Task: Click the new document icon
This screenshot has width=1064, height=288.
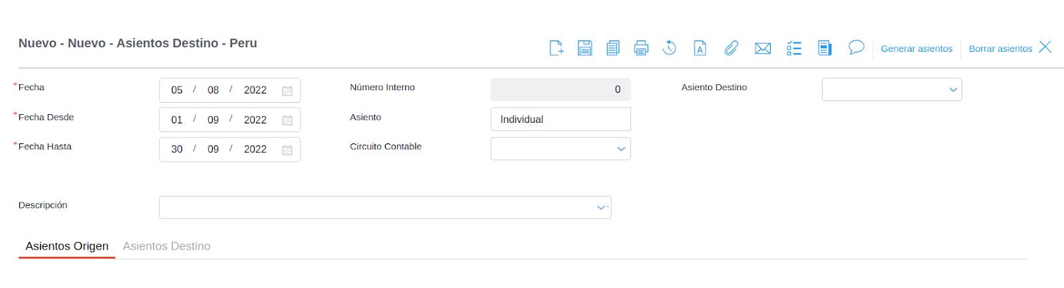Action: [x=557, y=48]
